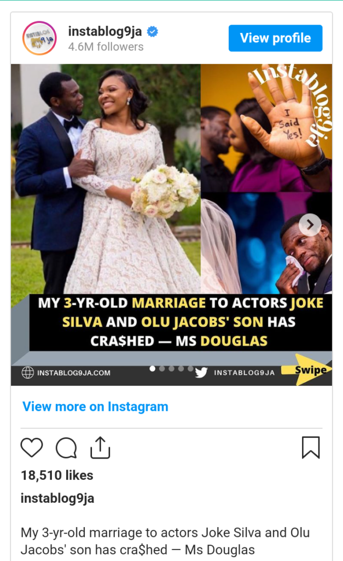Click the 4.6M followers text

[x=106, y=47]
